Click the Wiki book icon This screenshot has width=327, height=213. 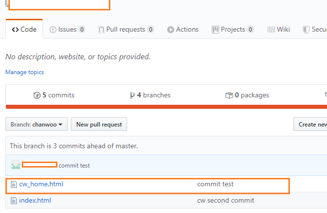click(271, 30)
